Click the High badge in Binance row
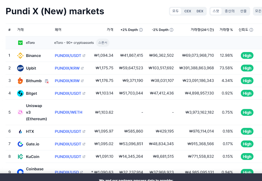 pyautogui.click(x=247, y=56)
